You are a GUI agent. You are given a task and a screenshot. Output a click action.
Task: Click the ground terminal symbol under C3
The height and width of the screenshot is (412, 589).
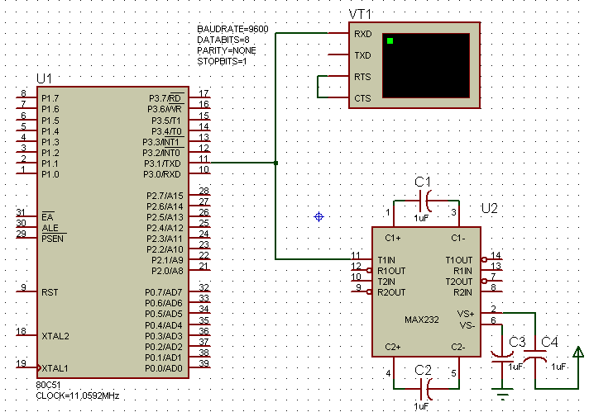pos(502,394)
